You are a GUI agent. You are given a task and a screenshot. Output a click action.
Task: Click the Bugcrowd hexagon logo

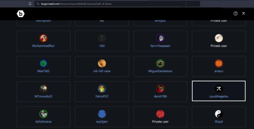(x=21, y=14)
